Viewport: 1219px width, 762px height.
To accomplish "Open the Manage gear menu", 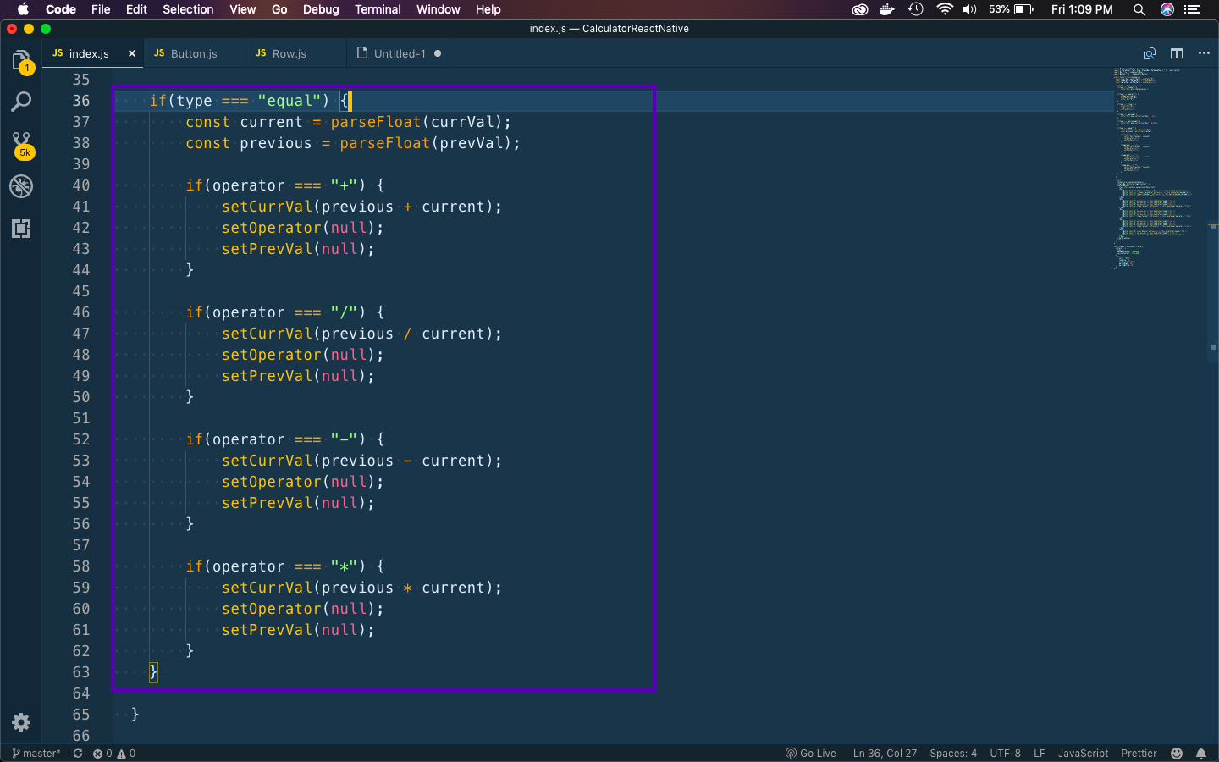I will click(x=21, y=722).
